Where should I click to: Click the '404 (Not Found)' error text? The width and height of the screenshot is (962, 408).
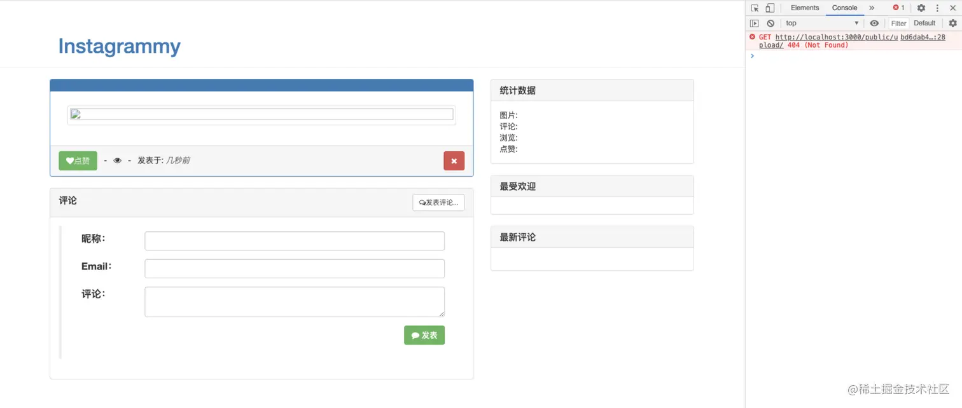pyautogui.click(x=818, y=45)
